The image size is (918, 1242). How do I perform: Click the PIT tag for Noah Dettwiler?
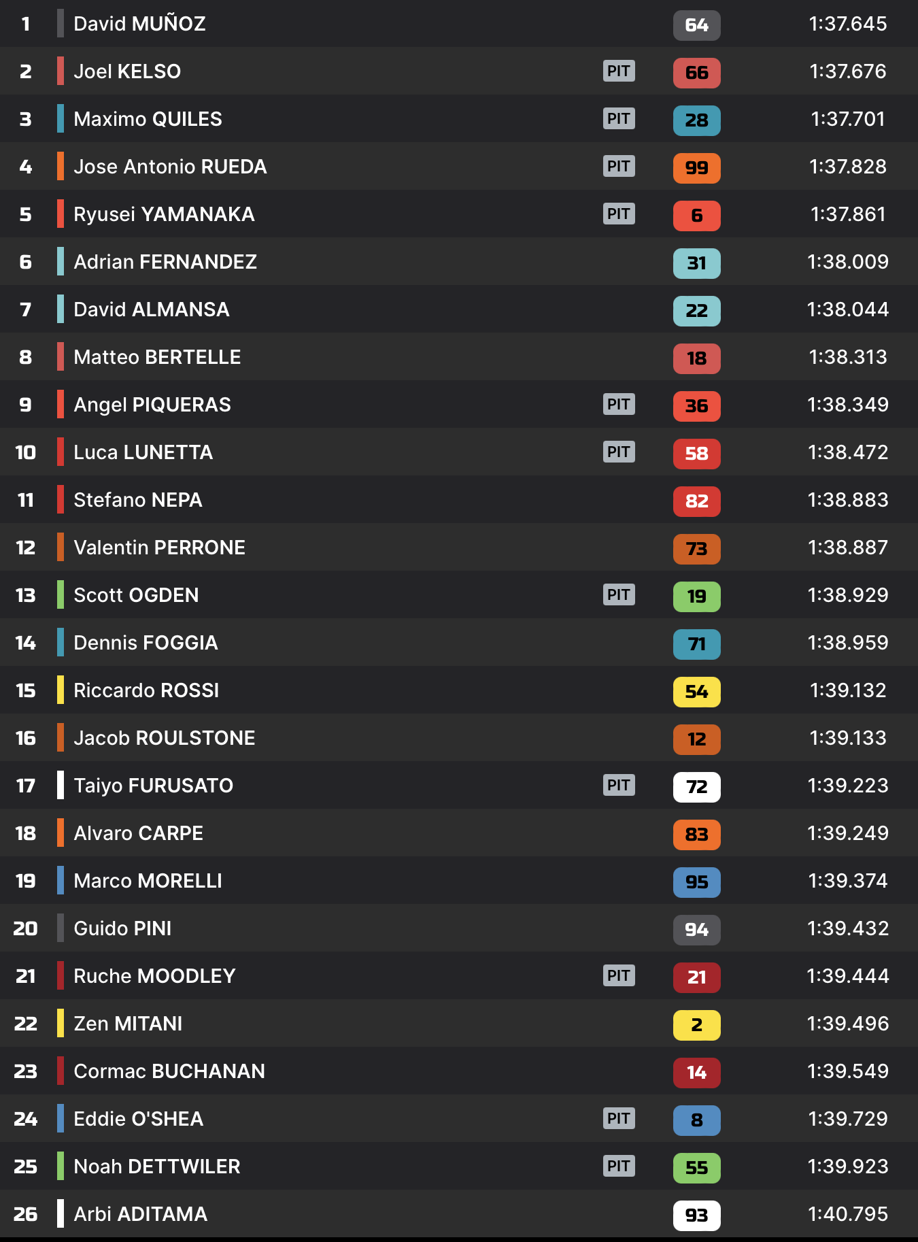619,1167
